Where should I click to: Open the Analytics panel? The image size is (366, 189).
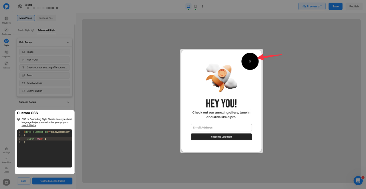coord(6,160)
